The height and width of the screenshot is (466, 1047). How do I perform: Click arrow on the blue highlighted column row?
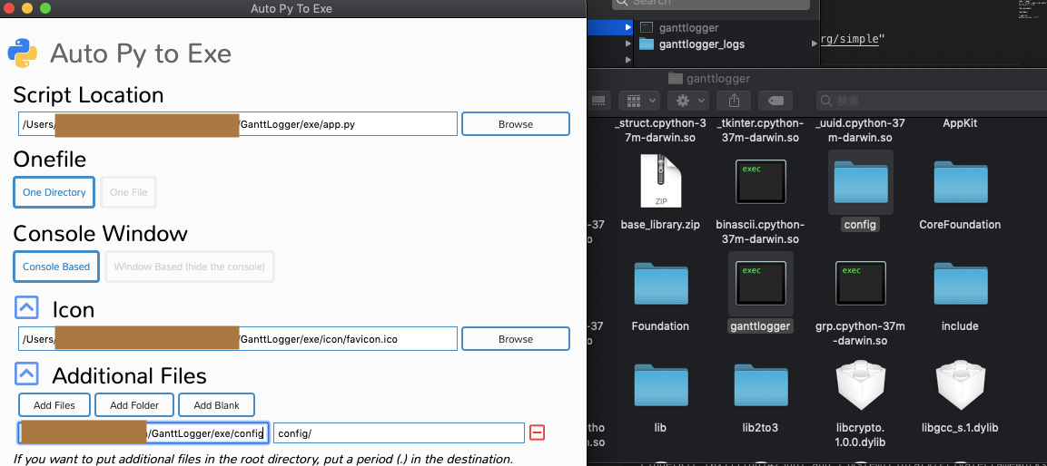point(627,27)
